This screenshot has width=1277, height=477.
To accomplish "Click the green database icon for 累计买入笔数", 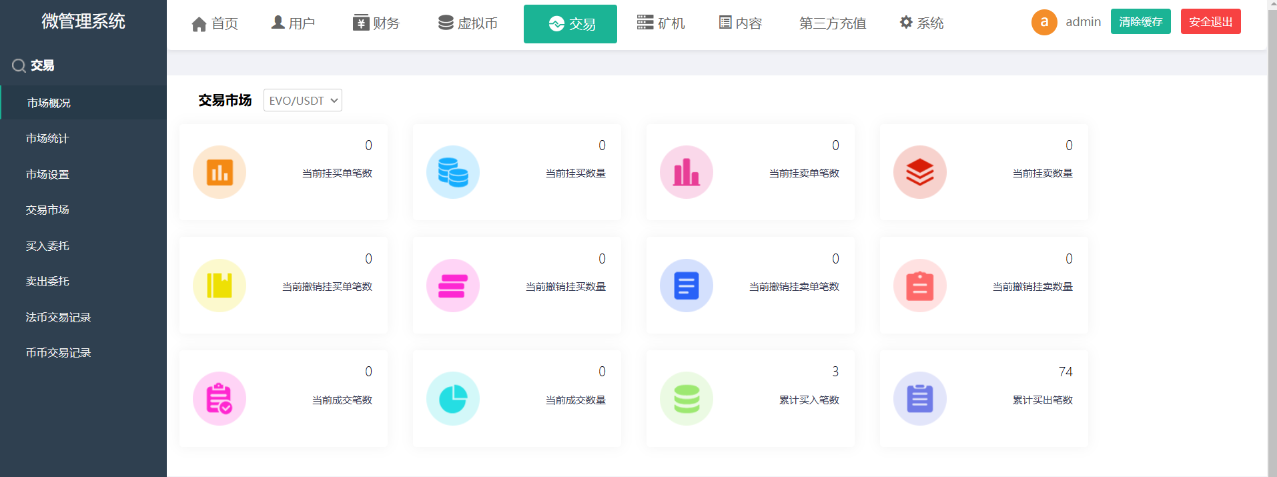I will [687, 398].
